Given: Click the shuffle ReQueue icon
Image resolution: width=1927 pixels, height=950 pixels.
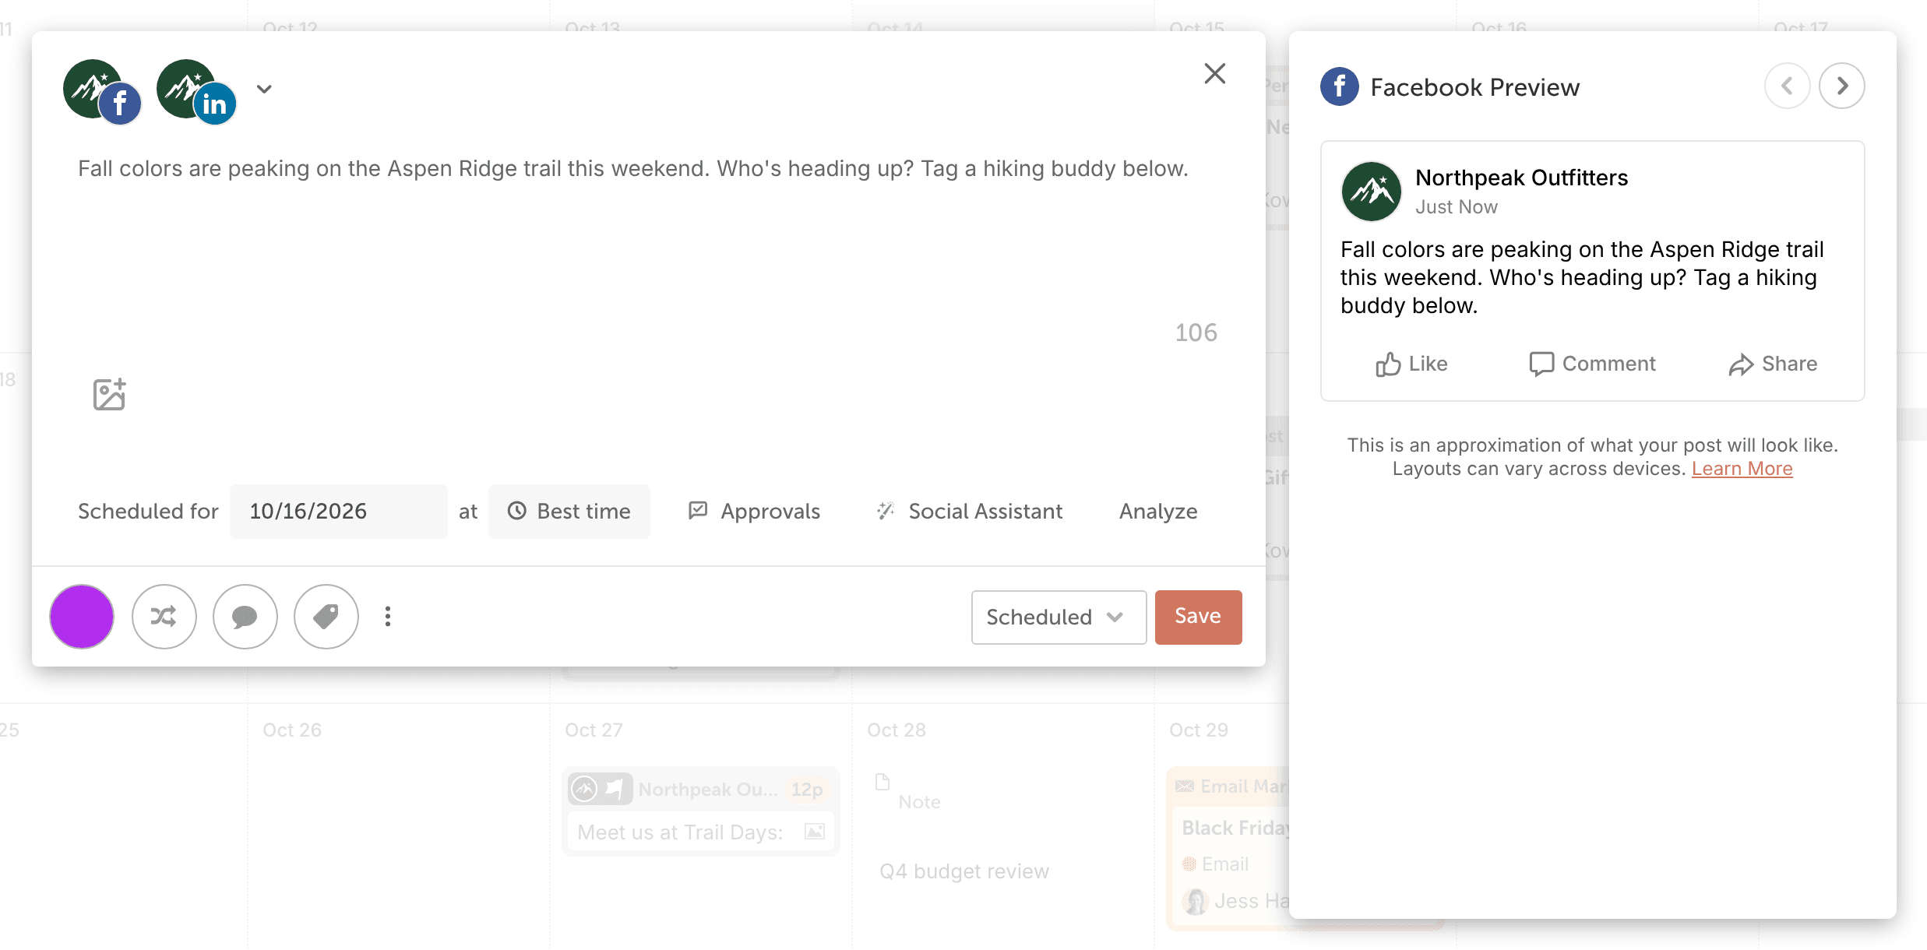Looking at the screenshot, I should pyautogui.click(x=164, y=617).
